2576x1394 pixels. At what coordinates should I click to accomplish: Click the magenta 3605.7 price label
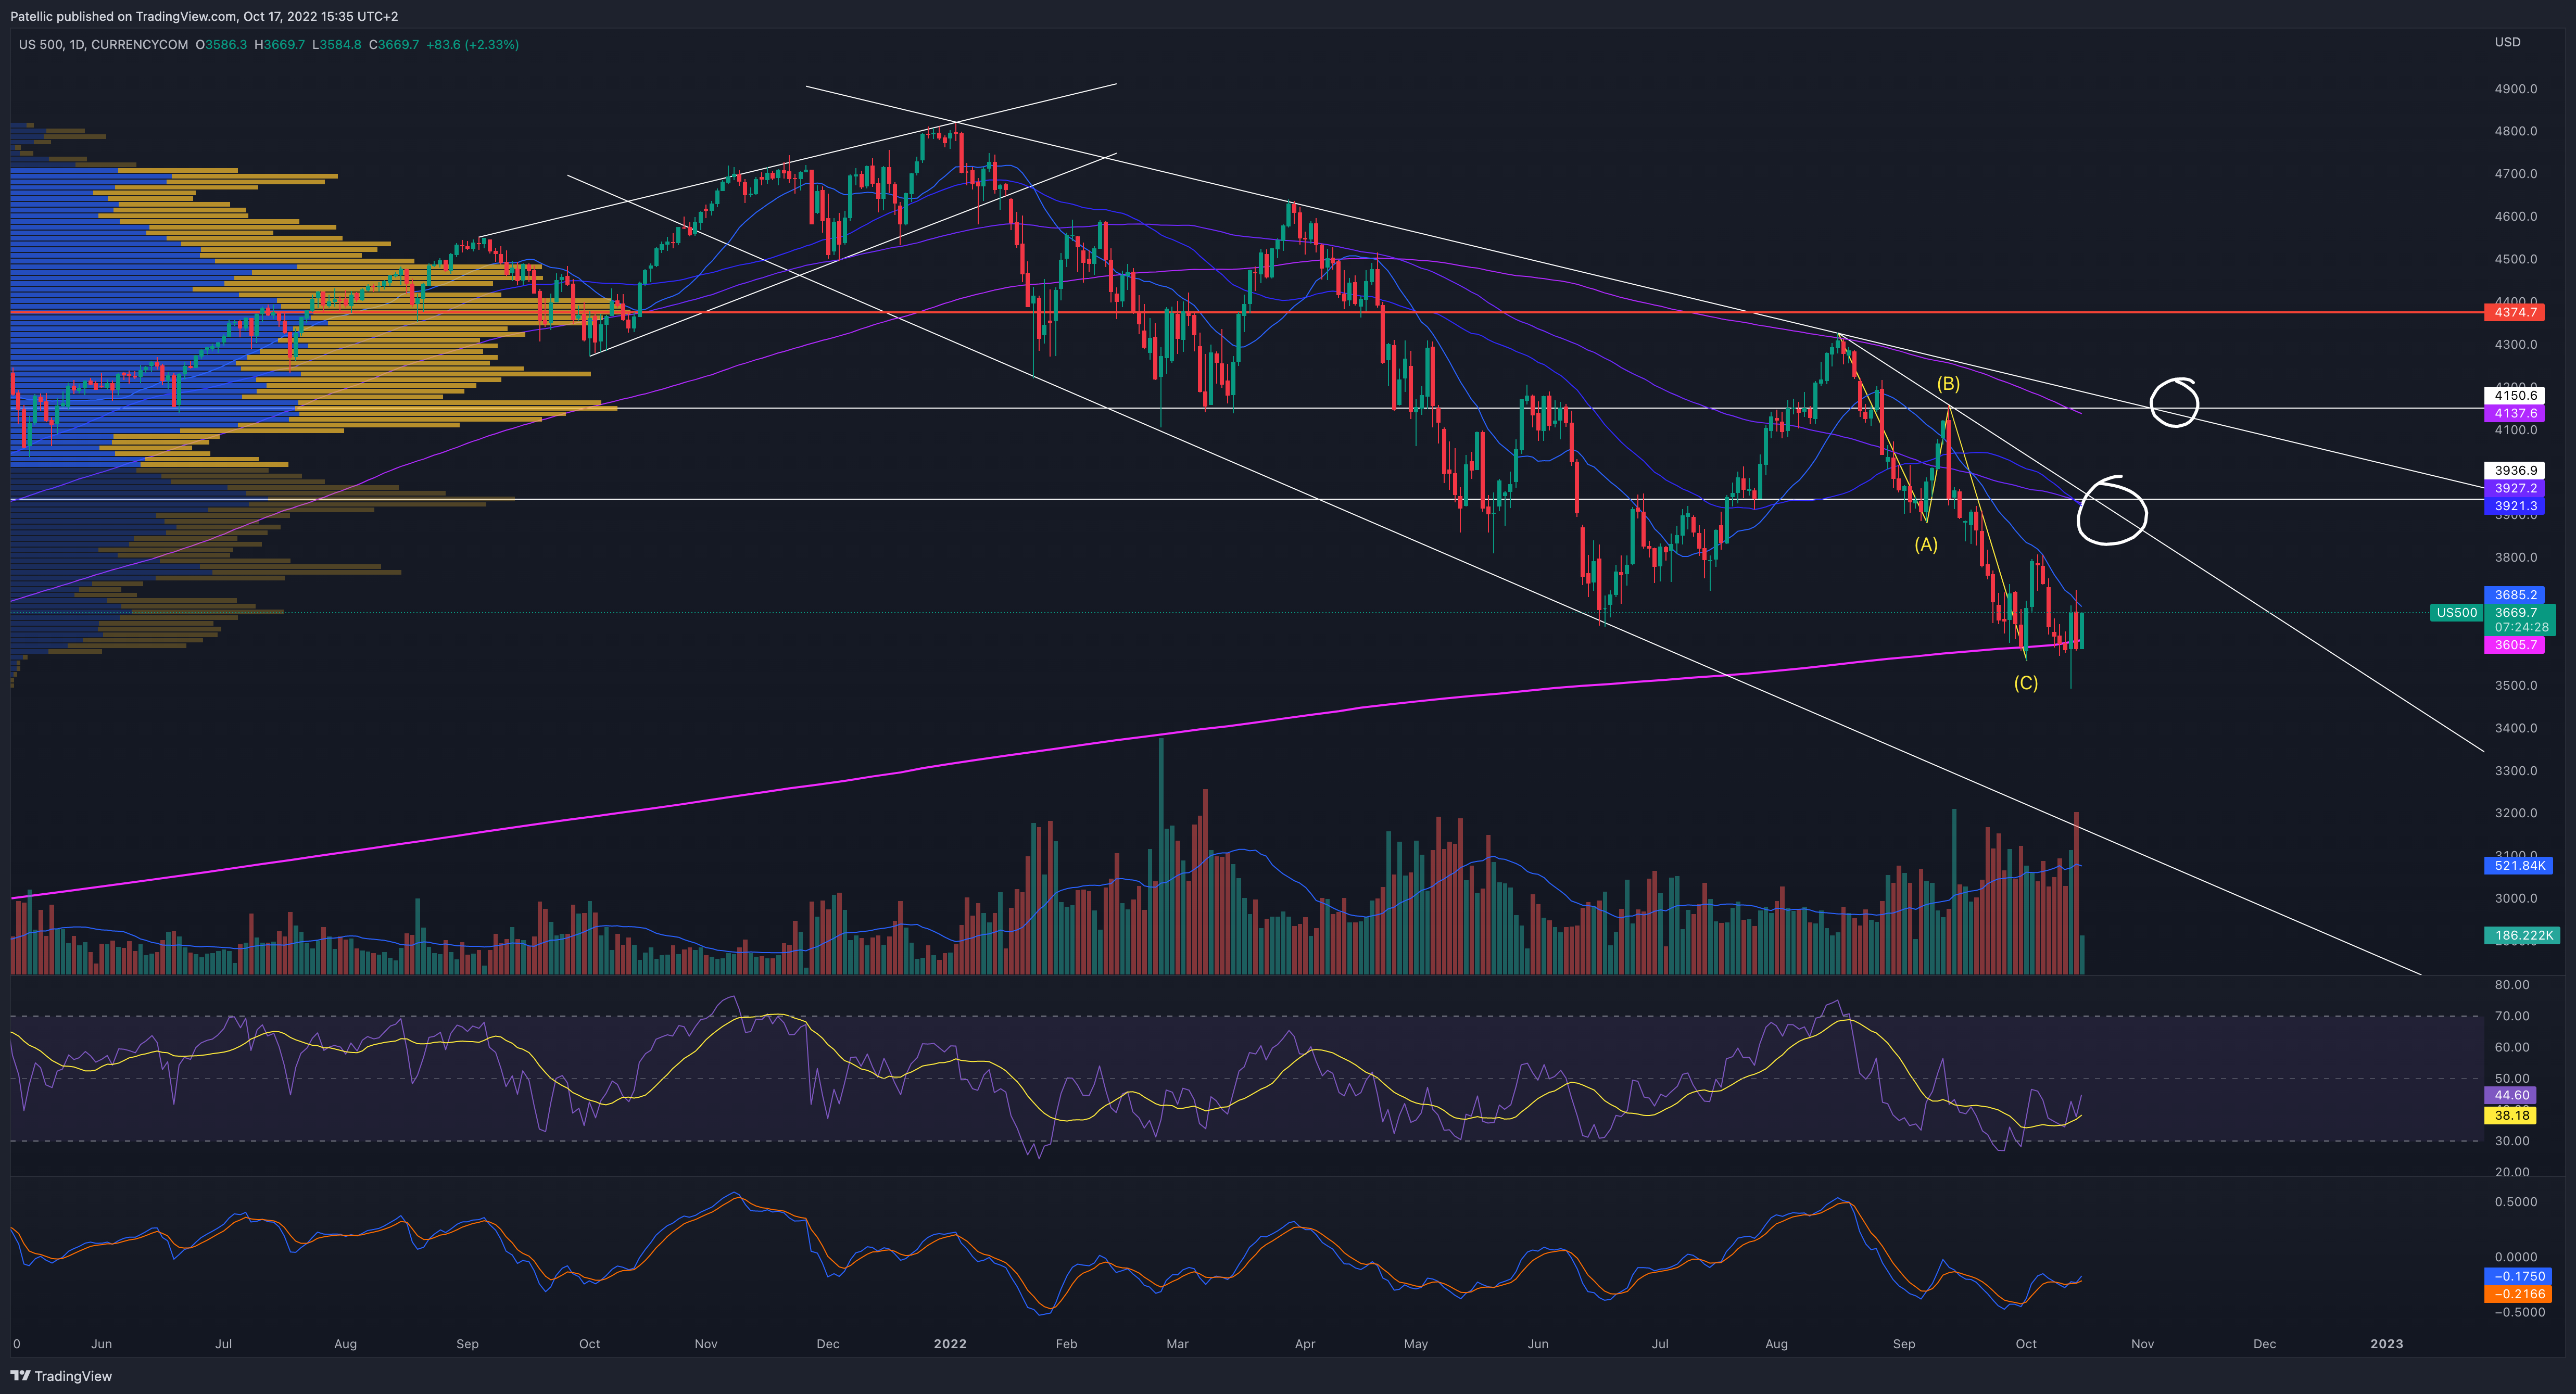tap(2514, 645)
